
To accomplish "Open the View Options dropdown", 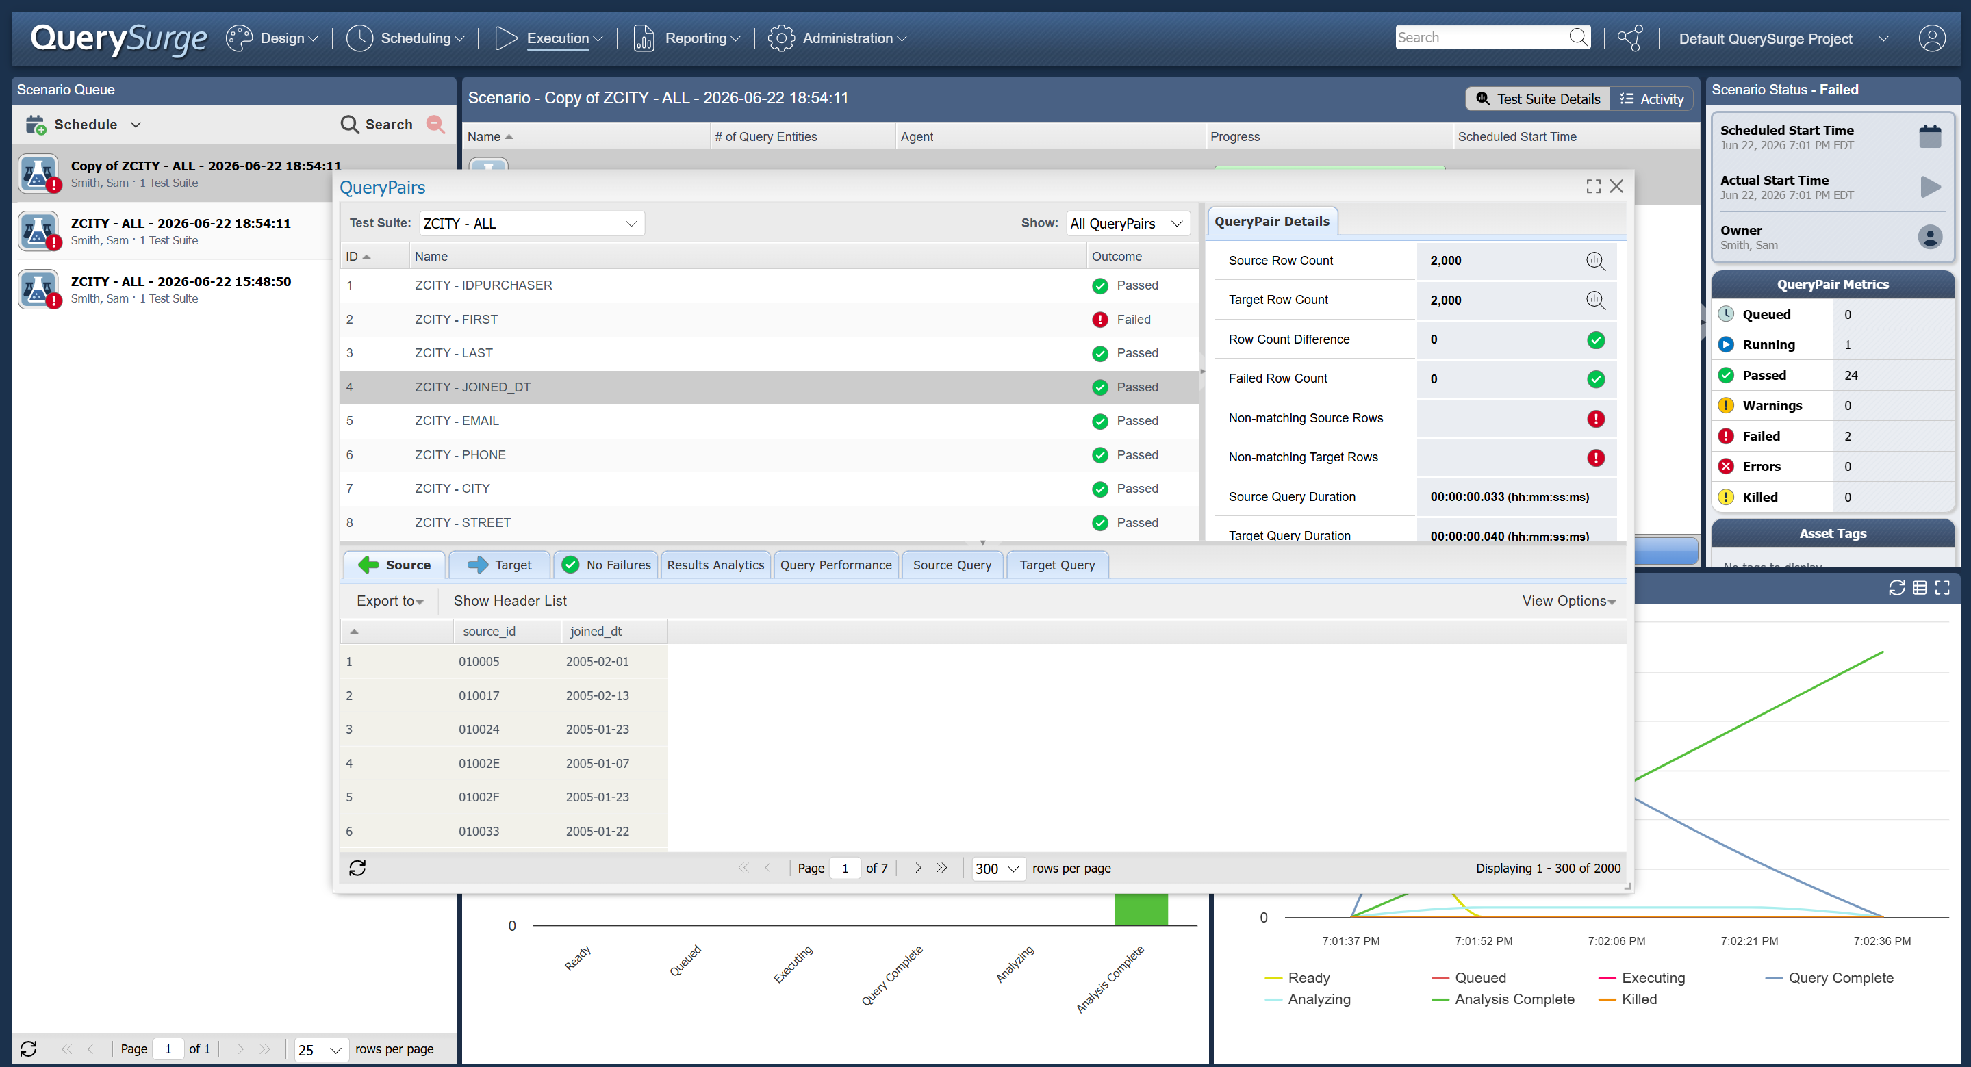I will click(x=1568, y=600).
